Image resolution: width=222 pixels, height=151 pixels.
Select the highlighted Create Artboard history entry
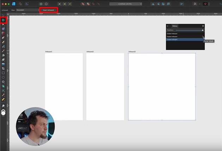click(x=185, y=39)
